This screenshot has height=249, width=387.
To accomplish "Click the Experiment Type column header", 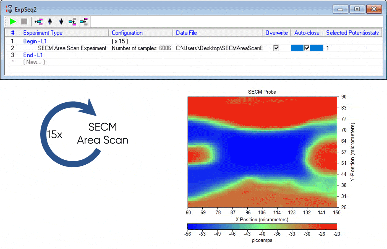I will click(x=43, y=33).
